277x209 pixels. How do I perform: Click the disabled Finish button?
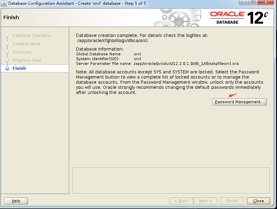point(232,201)
